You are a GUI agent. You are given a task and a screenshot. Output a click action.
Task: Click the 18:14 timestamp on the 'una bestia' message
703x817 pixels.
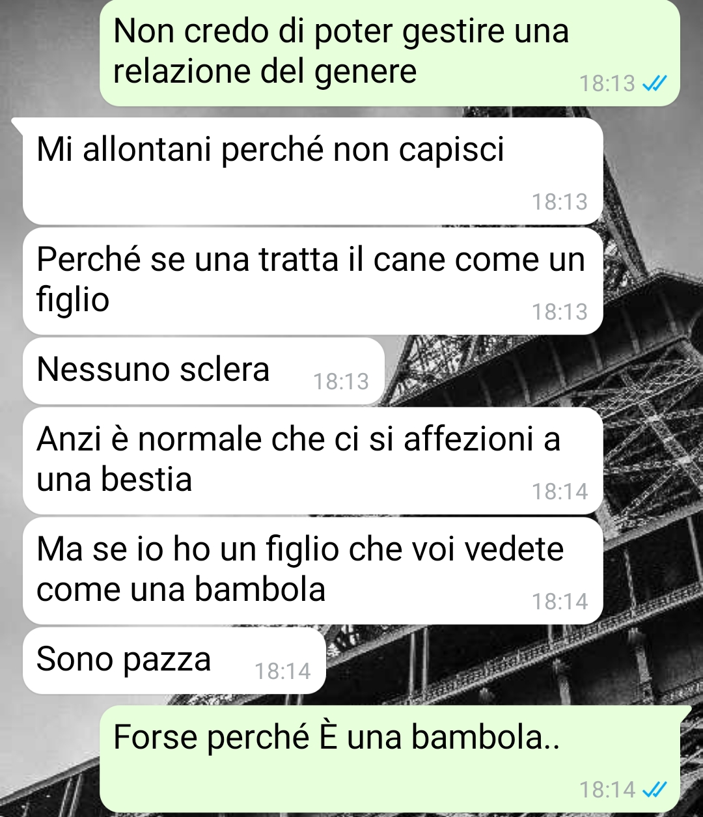[x=559, y=492]
